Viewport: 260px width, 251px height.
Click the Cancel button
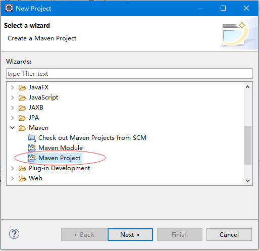pos(229,234)
